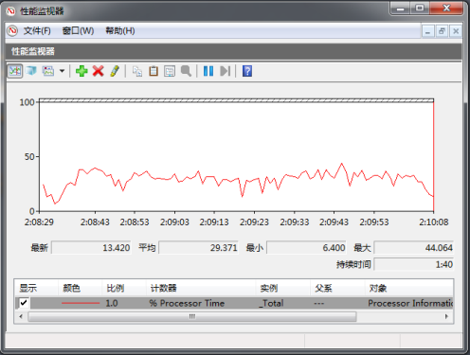Pause the display with Freeze button
Screen dimensions: 470x355
pos(208,71)
